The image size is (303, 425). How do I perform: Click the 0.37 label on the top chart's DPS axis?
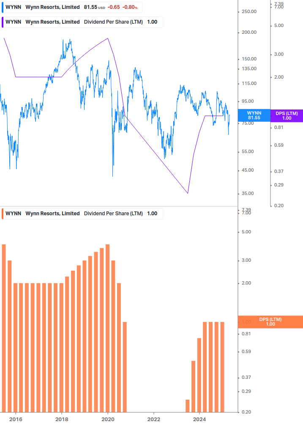pos(279,171)
